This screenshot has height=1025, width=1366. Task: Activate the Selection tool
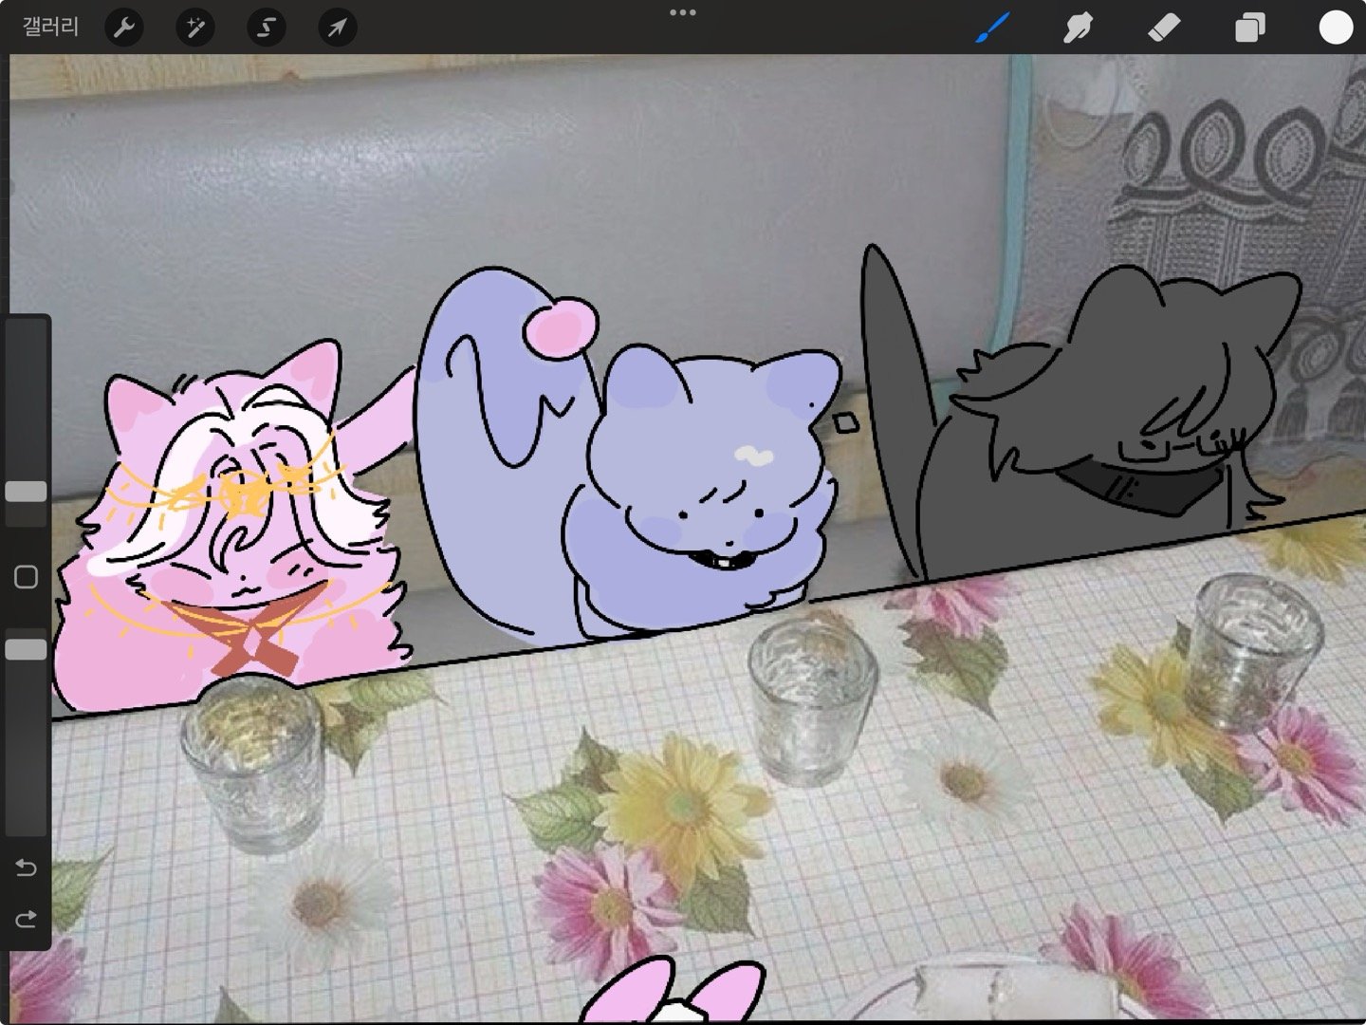tap(267, 28)
